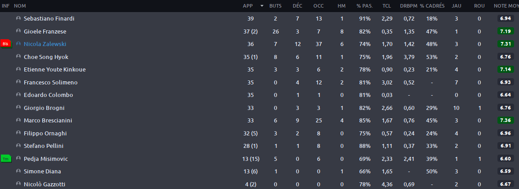
Task: Open Francesco Solimeno's player page
Action: [48, 82]
